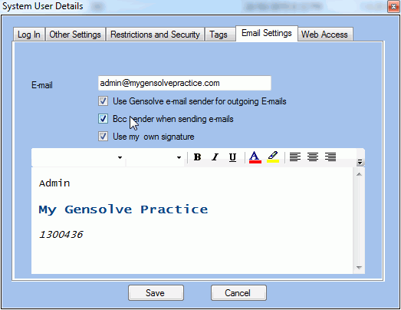The height and width of the screenshot is (310, 401).
Task: Uncheck Bcc sender when sending e-mails
Action: [x=103, y=119]
